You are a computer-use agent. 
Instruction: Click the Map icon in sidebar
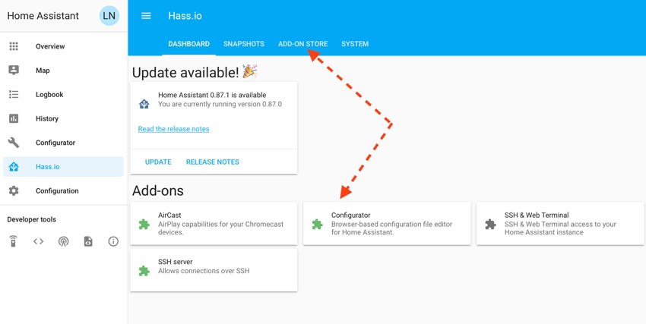tap(14, 71)
